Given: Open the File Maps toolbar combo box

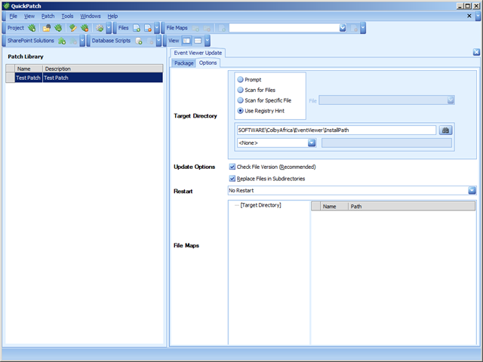Looking at the screenshot, I should point(343,28).
